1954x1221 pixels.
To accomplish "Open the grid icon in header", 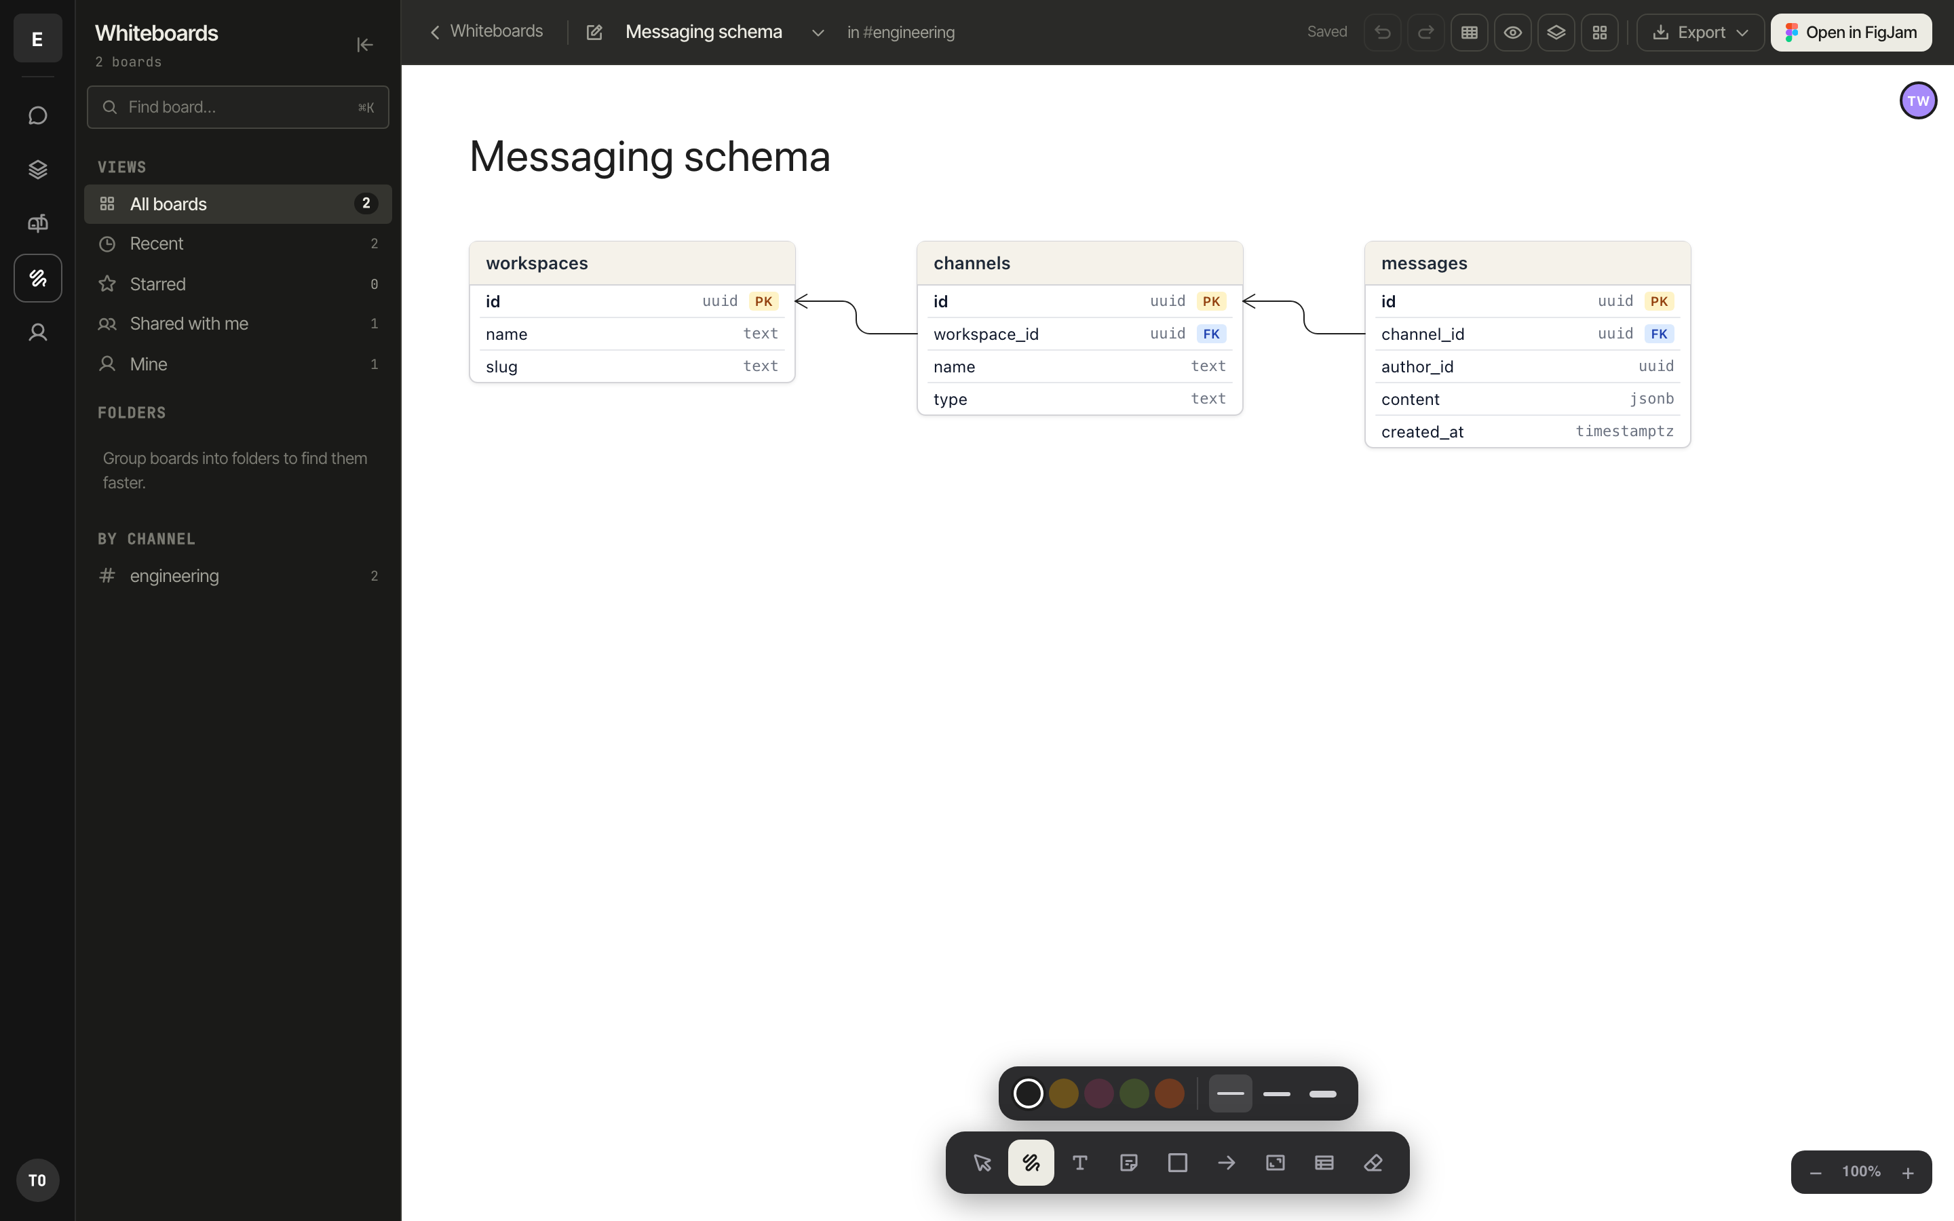I will (1600, 33).
